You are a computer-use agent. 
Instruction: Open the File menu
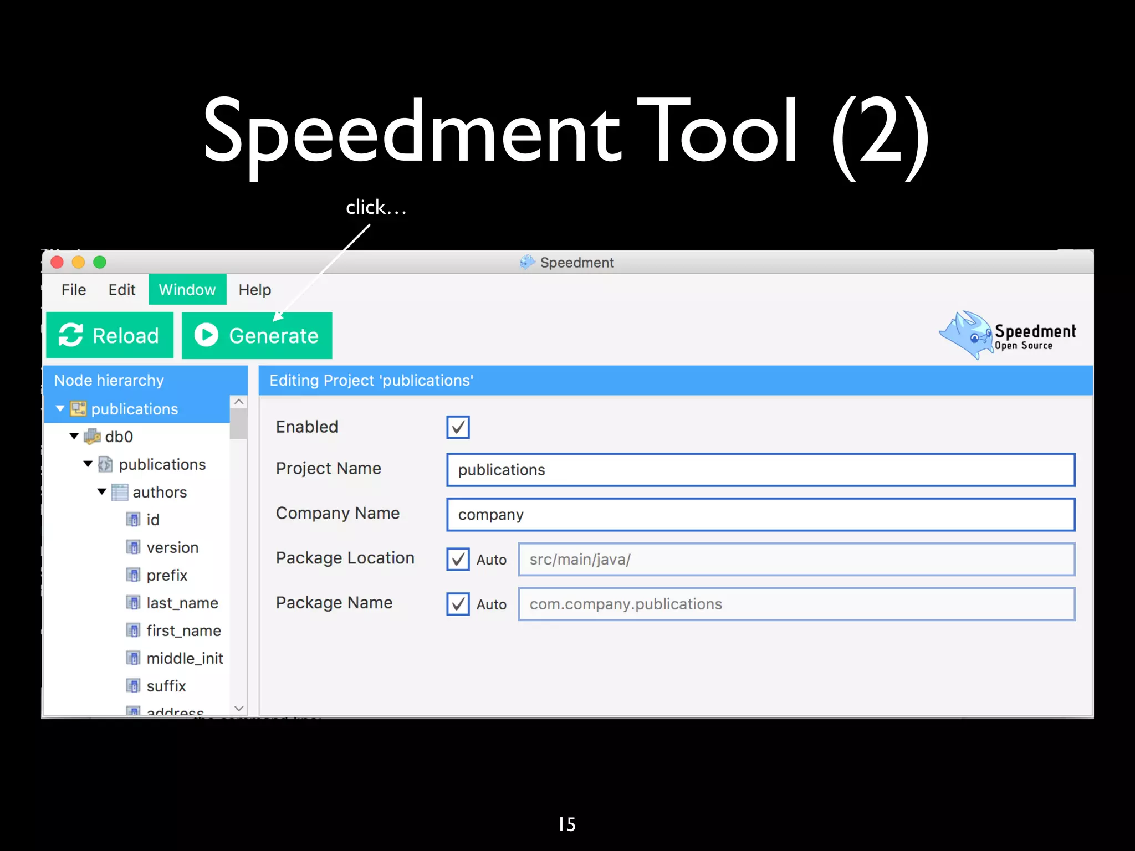pyautogui.click(x=74, y=290)
